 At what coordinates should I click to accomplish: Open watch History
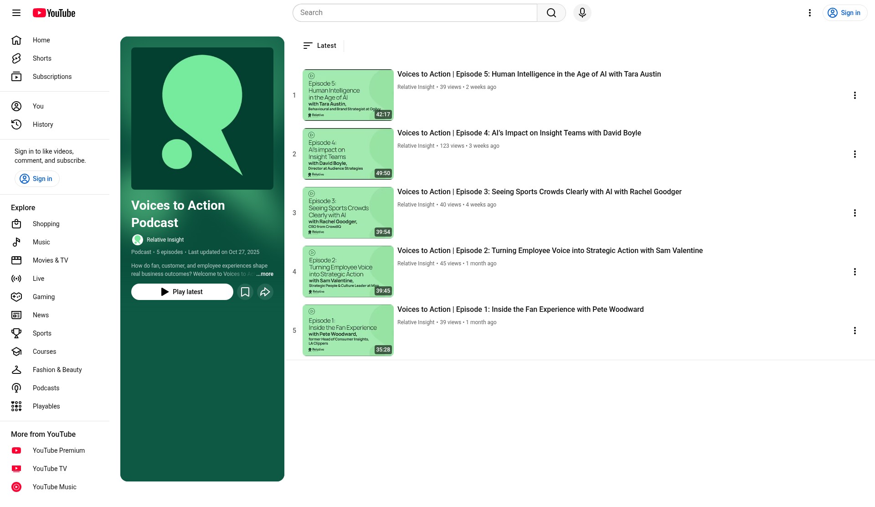(x=55, y=124)
